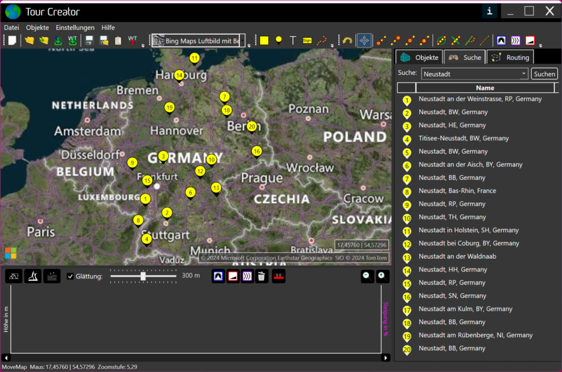Open the Suche combo box dropdown arrow
The image size is (562, 372).
click(524, 74)
